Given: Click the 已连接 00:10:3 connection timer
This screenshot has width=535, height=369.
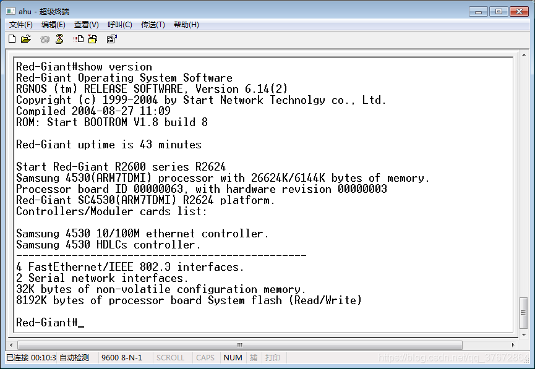Looking at the screenshot, I should point(31,357).
